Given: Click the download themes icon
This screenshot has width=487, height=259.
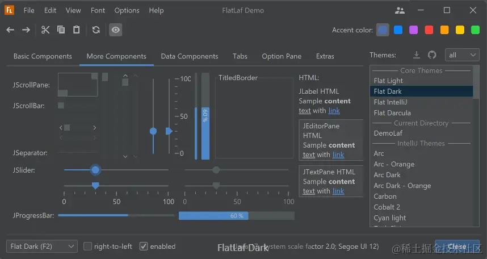Looking at the screenshot, I should click(417, 55).
